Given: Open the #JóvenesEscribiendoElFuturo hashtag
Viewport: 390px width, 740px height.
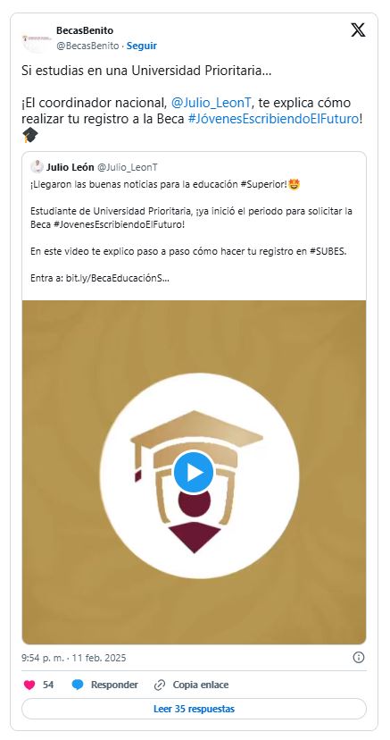Looking at the screenshot, I should point(273,119).
